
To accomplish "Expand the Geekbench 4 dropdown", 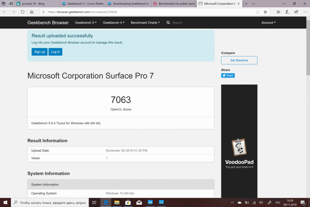I will click(114, 23).
